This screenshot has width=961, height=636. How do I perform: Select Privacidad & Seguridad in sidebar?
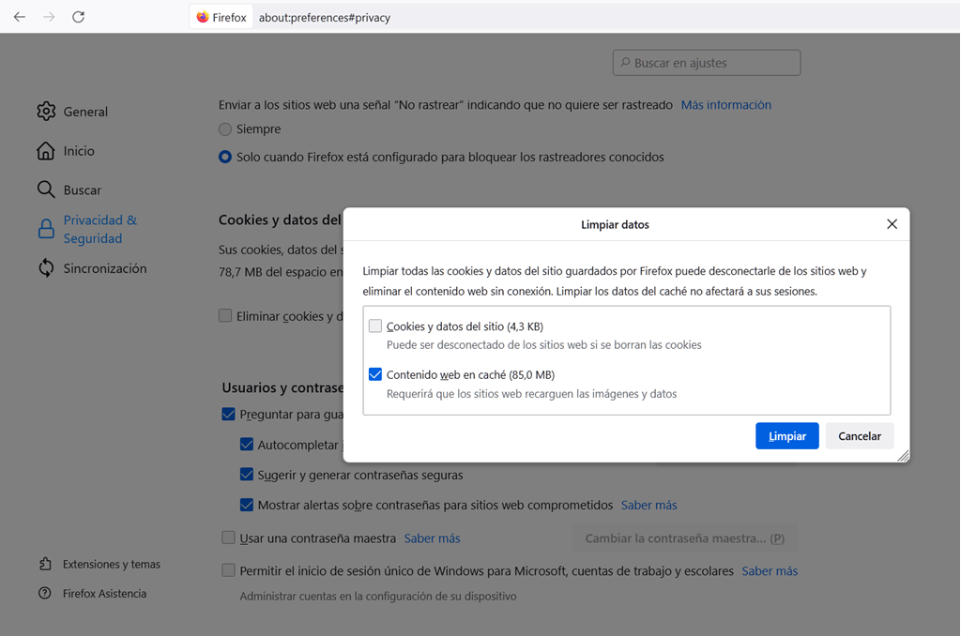[x=100, y=229]
